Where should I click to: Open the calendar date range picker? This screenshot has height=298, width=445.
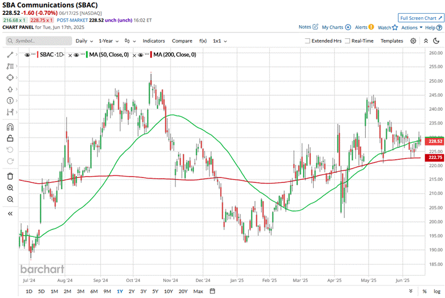tap(212, 291)
